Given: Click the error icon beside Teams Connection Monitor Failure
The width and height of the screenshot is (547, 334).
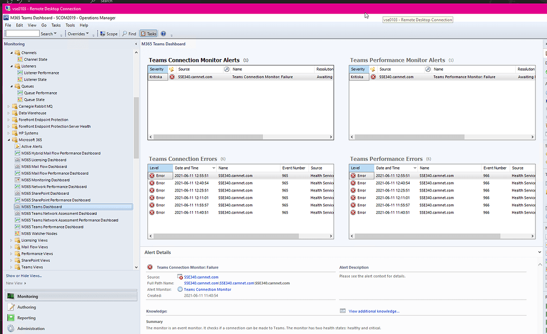Looking at the screenshot, I should point(150,267).
